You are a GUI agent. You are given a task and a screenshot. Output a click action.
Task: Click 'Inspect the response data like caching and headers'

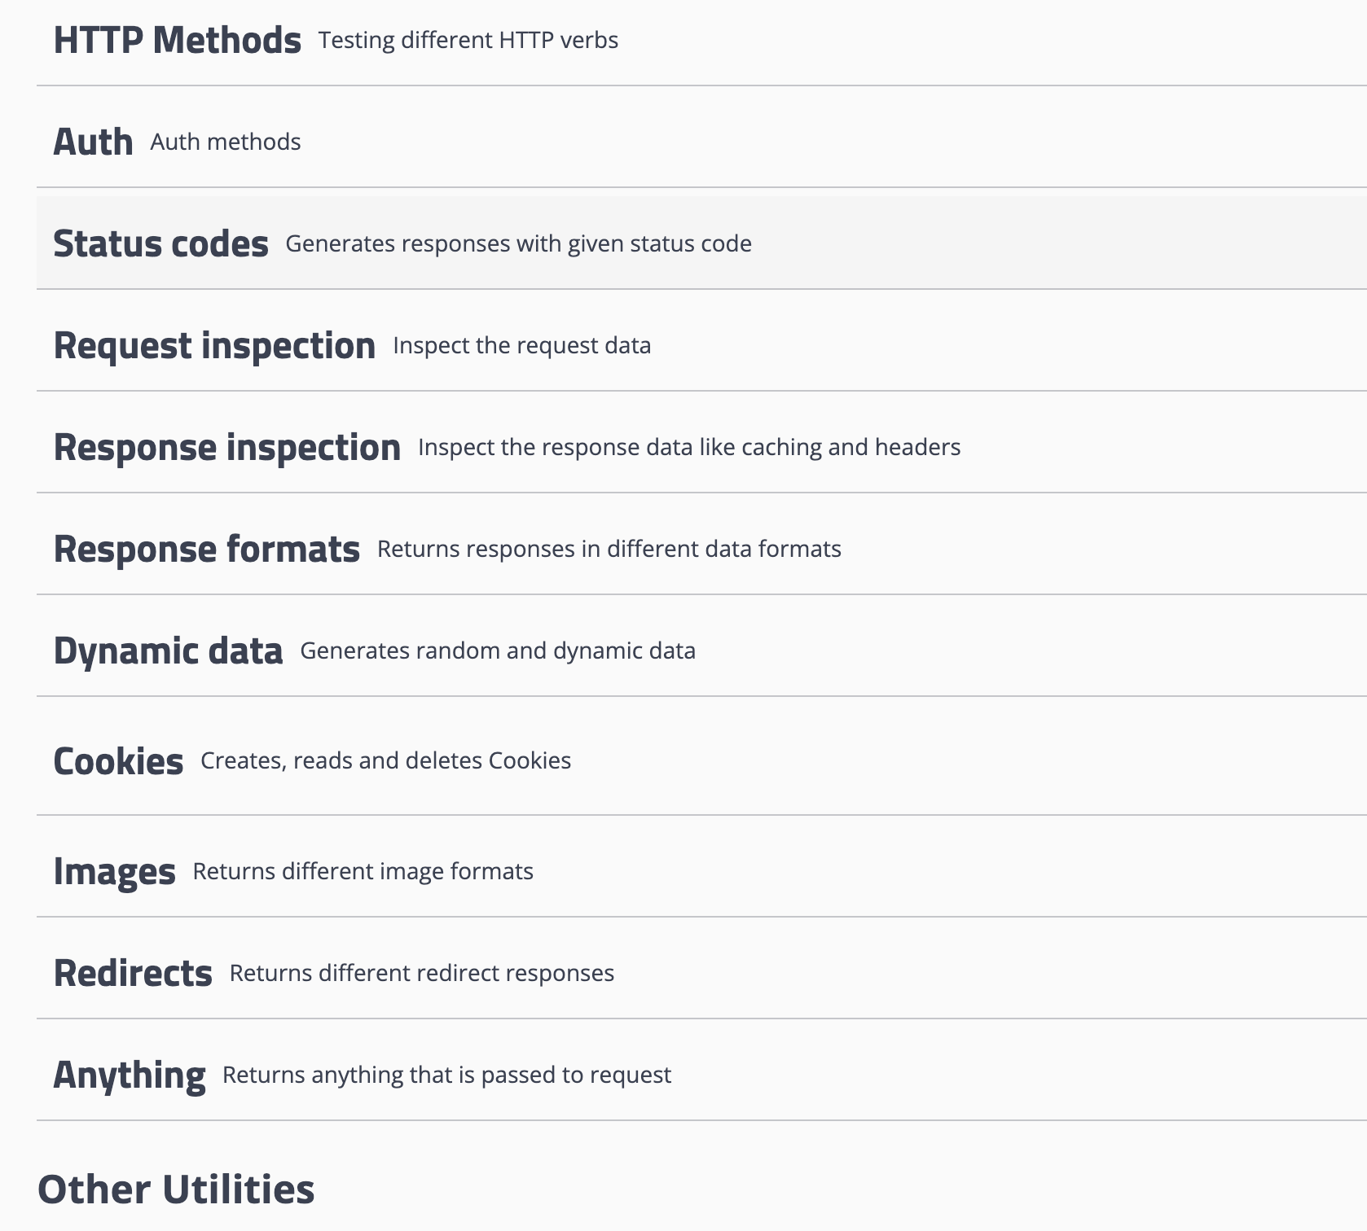689,447
